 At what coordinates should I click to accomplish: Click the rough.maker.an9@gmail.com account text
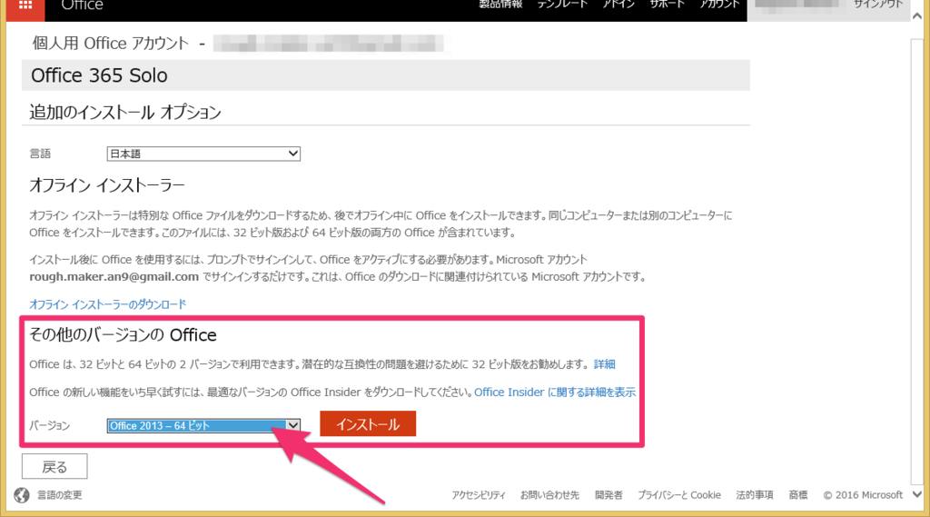point(114,276)
